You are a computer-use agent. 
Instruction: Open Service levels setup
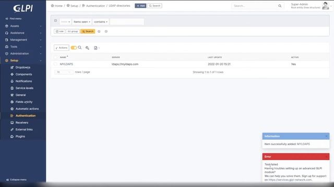click(x=22, y=88)
